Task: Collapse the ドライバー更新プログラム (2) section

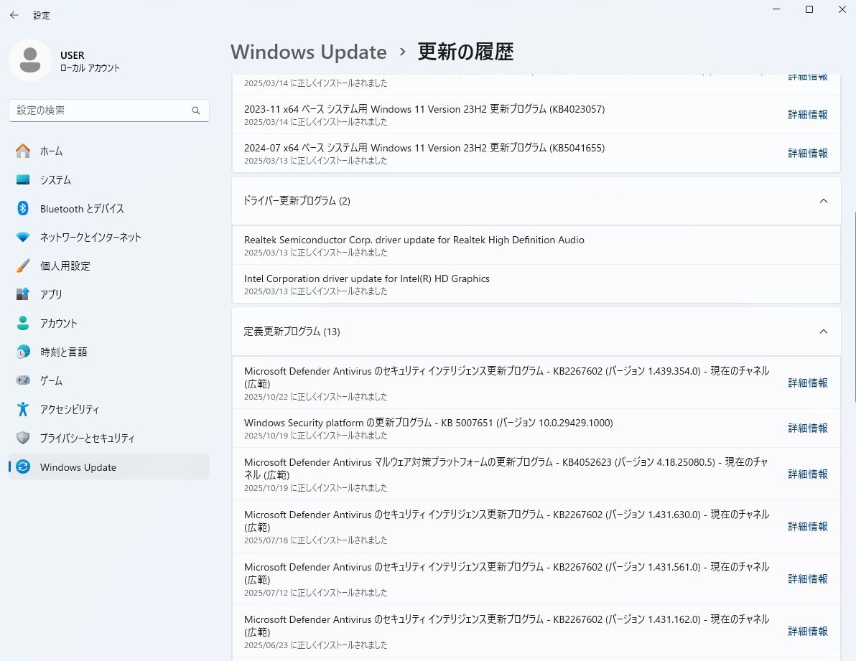Action: point(823,201)
